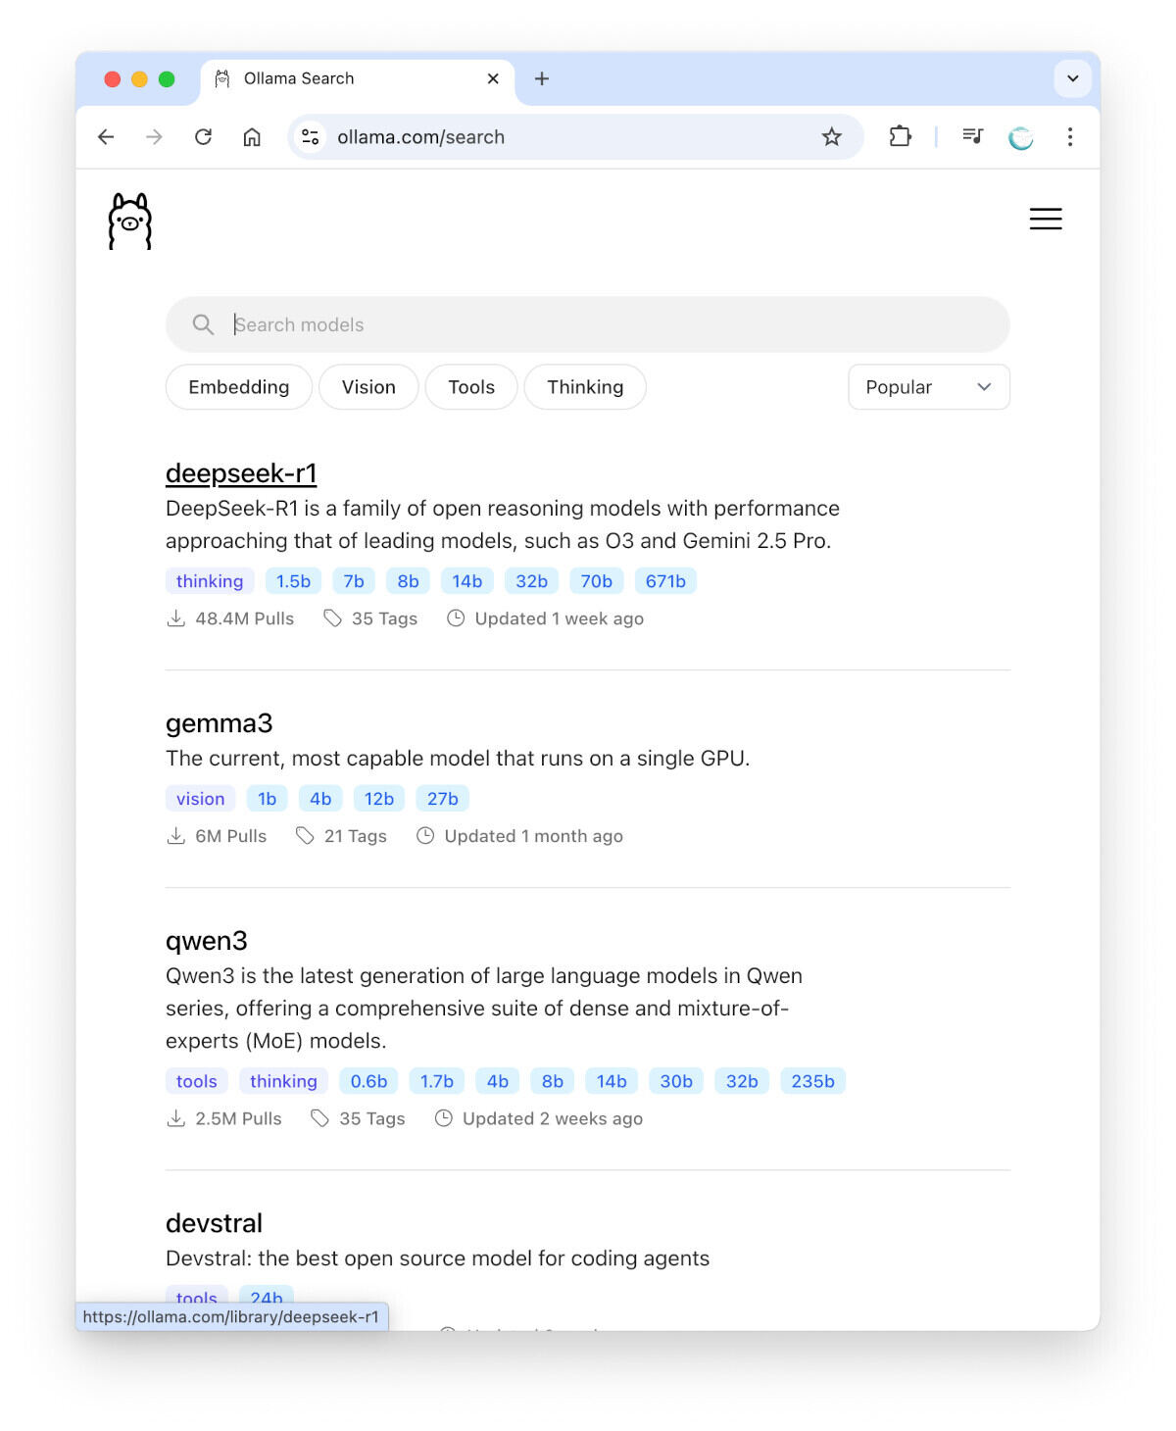Open the devstral model page
Screen dimensions: 1176x1431
(x=214, y=1223)
